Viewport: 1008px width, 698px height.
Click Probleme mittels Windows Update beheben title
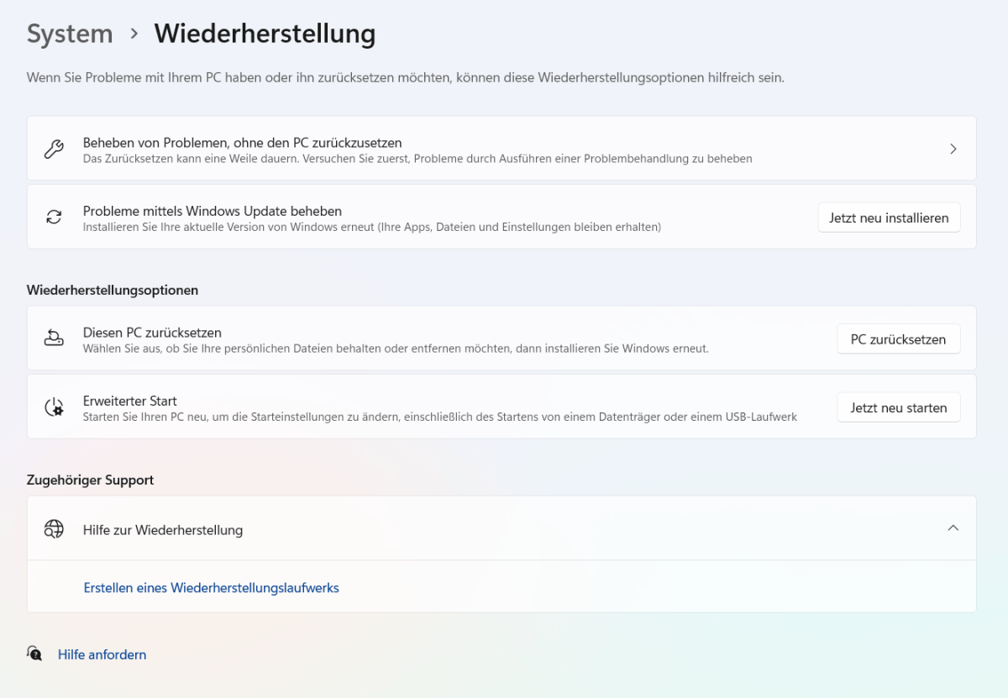coord(213,211)
